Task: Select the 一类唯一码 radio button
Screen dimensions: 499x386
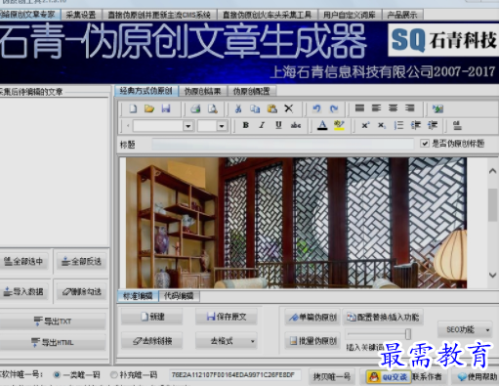Action: (57, 375)
